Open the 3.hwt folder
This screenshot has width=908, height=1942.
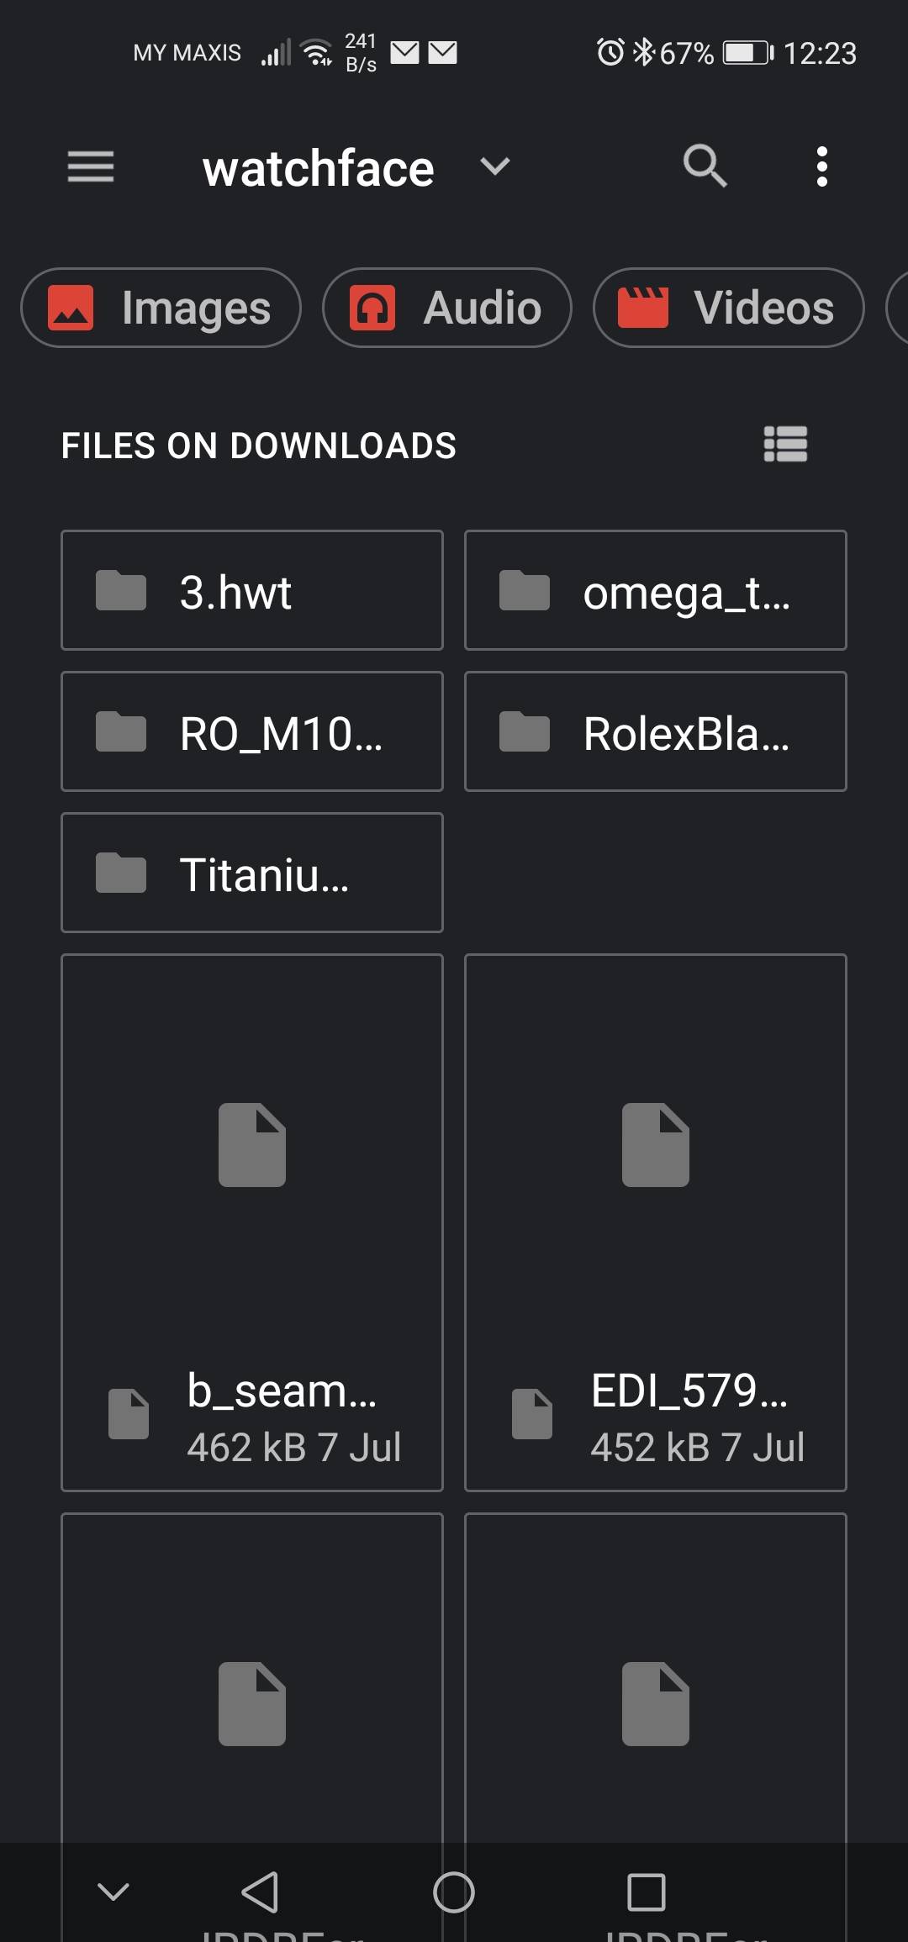point(251,590)
